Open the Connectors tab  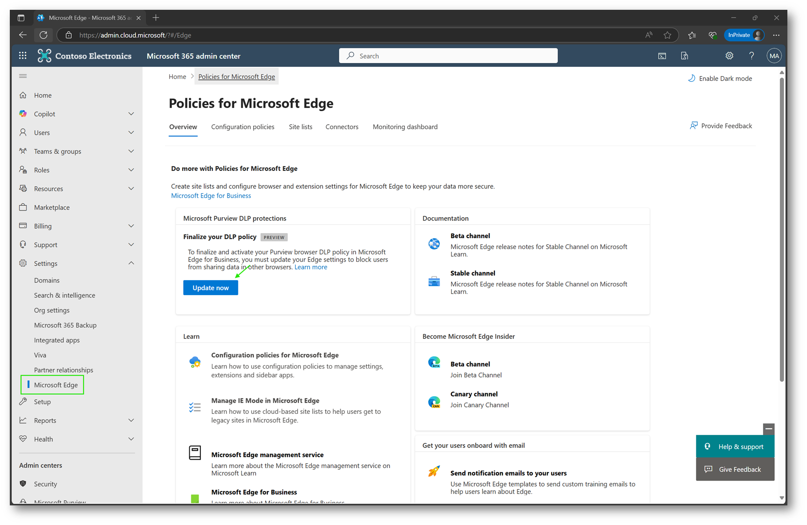tap(342, 127)
